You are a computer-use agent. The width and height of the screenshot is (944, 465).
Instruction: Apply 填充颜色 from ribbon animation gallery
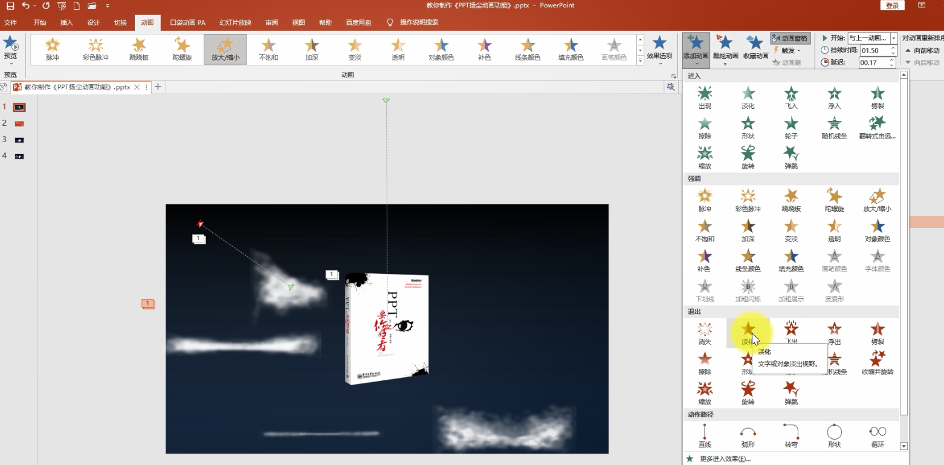point(571,50)
